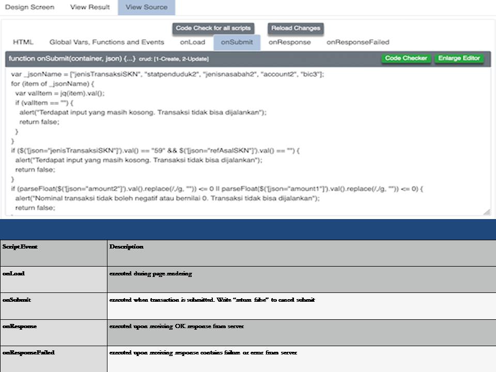Open the HTML script tab

(x=23, y=42)
